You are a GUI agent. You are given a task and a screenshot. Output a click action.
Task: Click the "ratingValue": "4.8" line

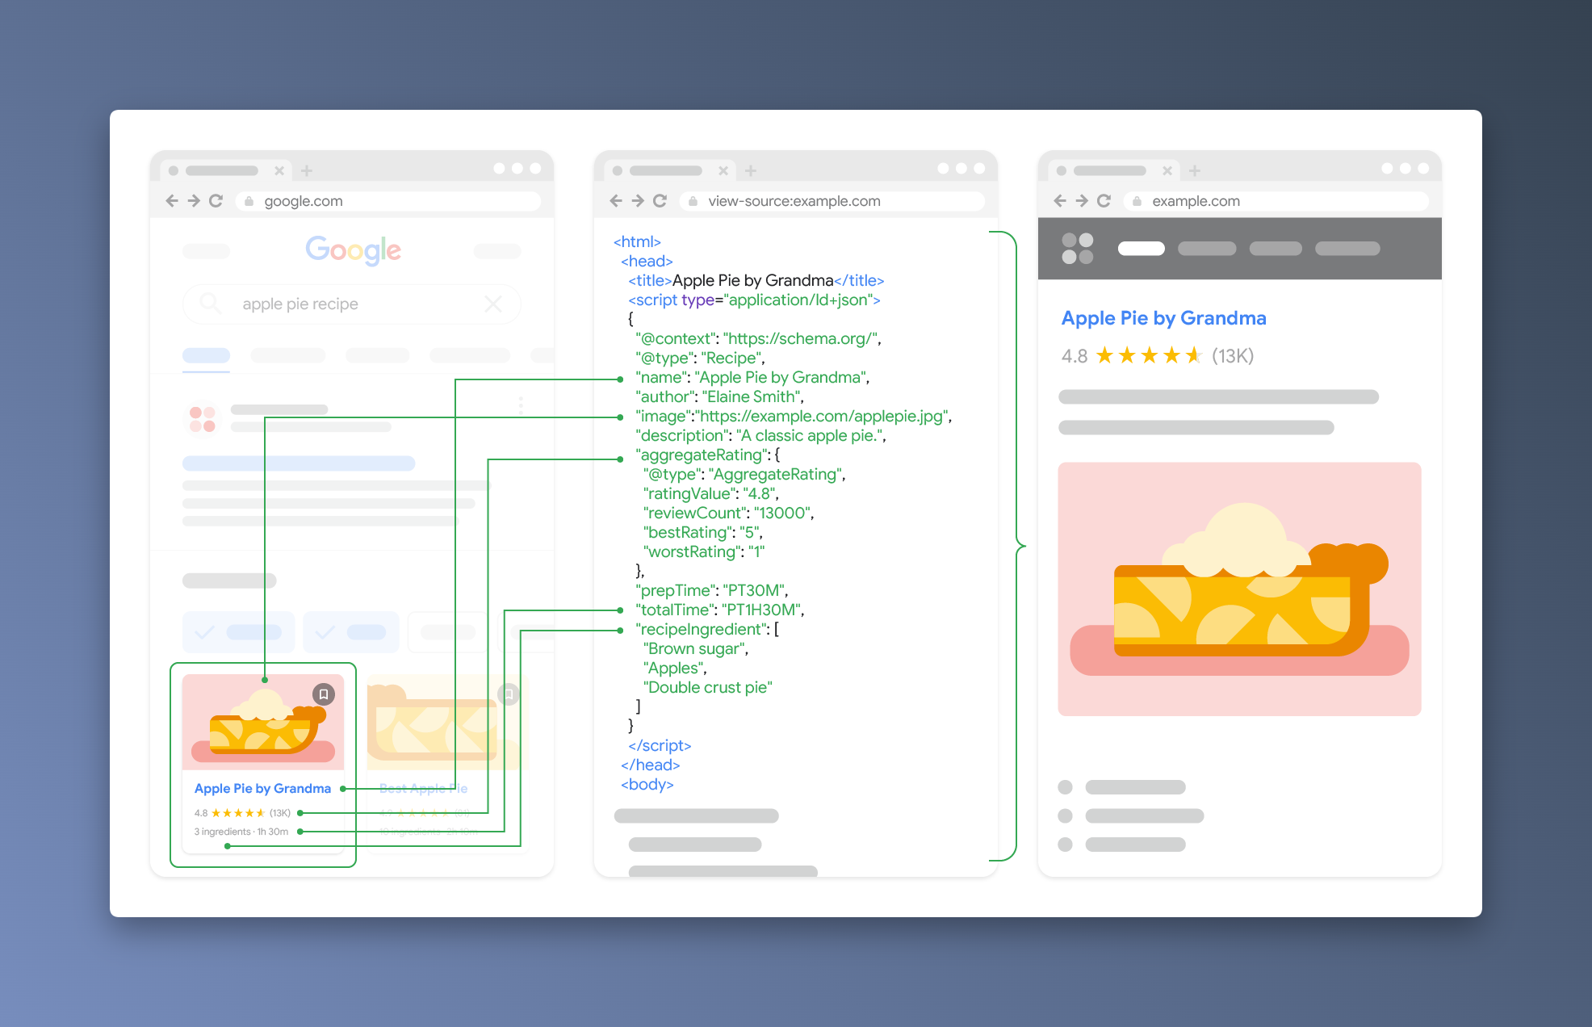710,493
